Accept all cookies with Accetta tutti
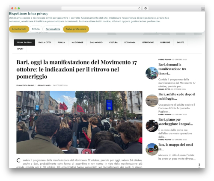Image resolution: width=214 pixels, height=181 pixels. 19,29
